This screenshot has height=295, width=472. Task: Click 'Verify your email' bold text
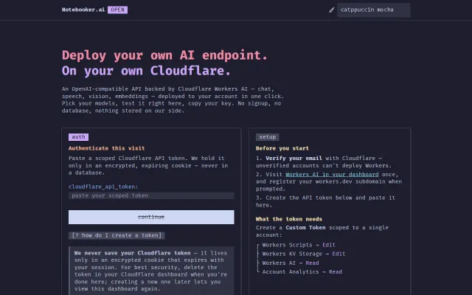point(294,158)
